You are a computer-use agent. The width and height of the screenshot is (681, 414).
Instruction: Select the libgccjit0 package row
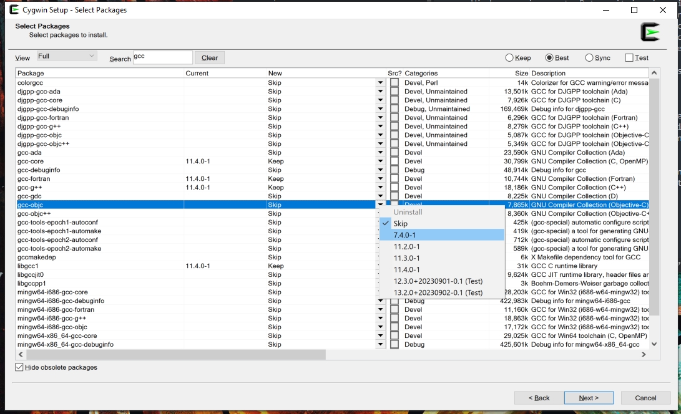pyautogui.click(x=332, y=274)
